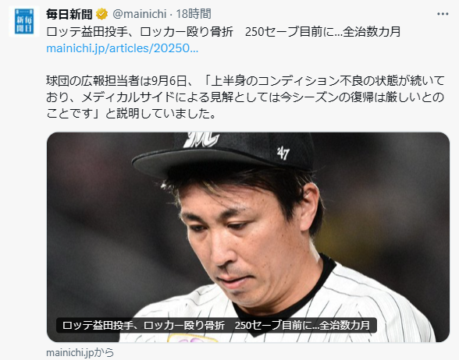The width and height of the screenshot is (459, 360).
Task: Click the line starting おり、メディカルサイドによる見解
Action: tap(245, 97)
